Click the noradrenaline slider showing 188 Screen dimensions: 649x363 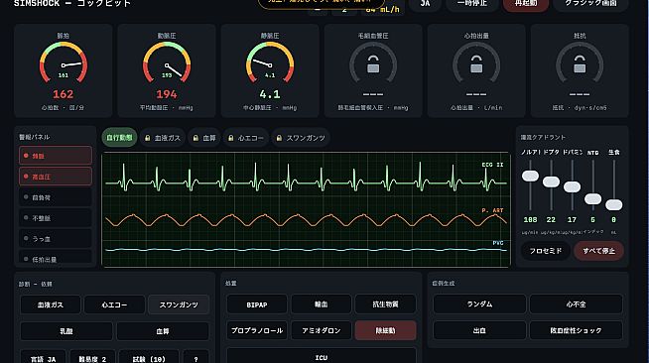point(530,176)
